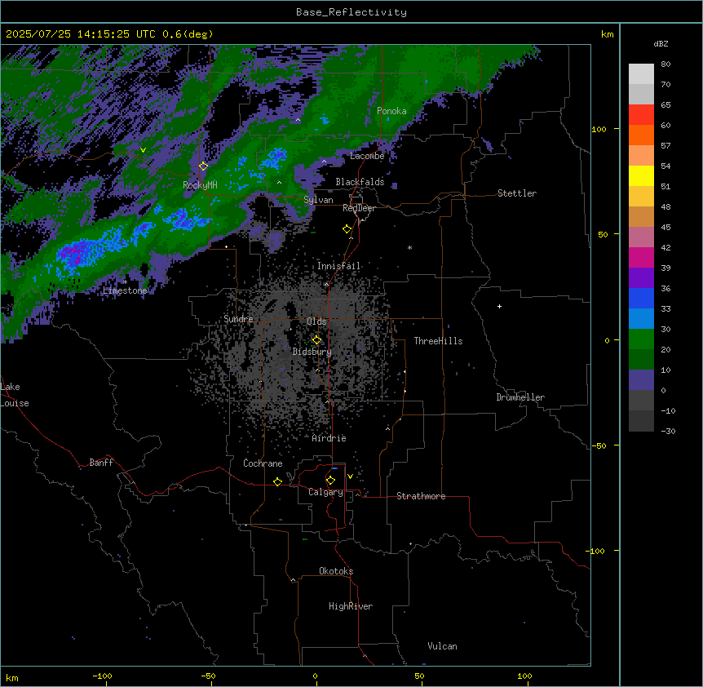Click the Blackfalds city label

pyautogui.click(x=360, y=182)
